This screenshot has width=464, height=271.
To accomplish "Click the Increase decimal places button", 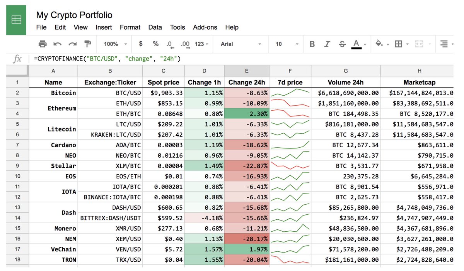I will [x=186, y=44].
